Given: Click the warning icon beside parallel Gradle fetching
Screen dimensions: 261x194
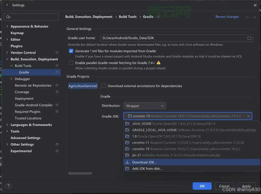Looking at the screenshot, I should pyautogui.click(x=158, y=62).
